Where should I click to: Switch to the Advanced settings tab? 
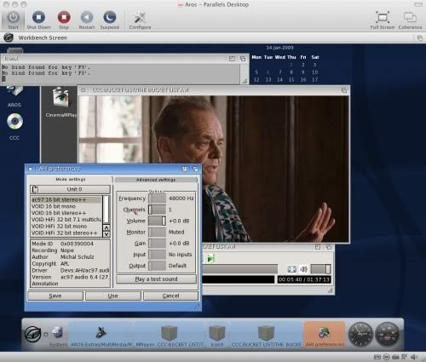pyautogui.click(x=156, y=180)
